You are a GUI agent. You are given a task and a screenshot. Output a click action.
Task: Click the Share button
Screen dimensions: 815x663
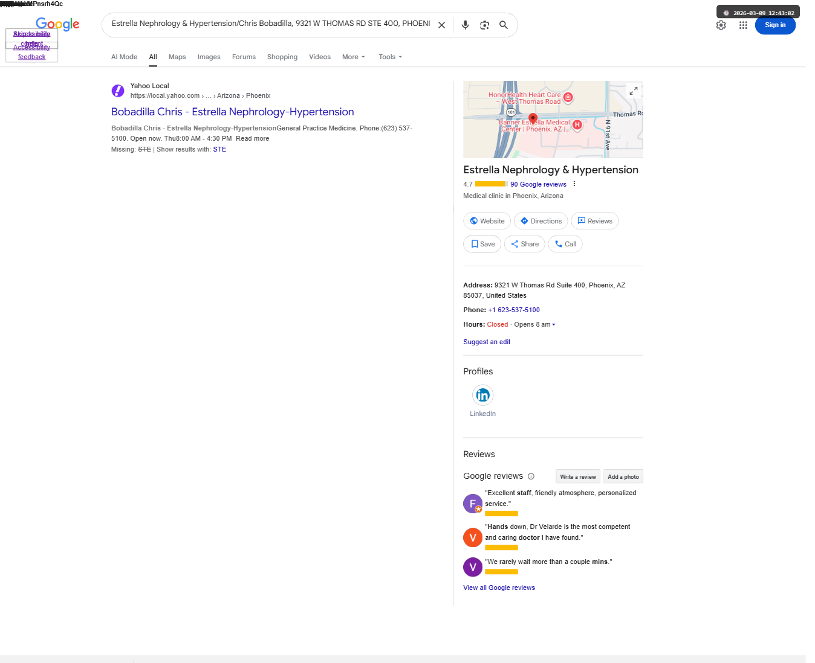525,244
